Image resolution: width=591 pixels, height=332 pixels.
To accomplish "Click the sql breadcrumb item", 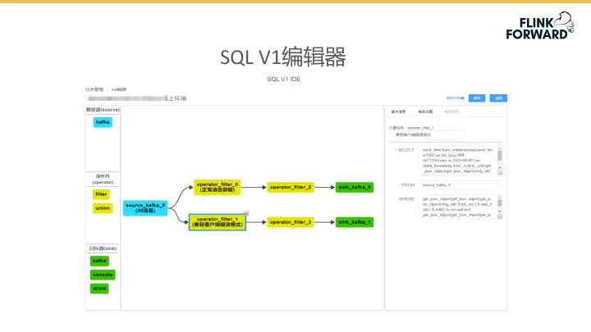I will coord(119,89).
